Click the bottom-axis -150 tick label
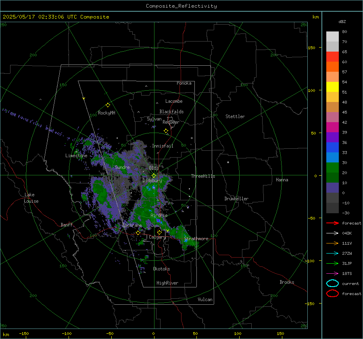This screenshot has width=363, height=339. point(24,333)
